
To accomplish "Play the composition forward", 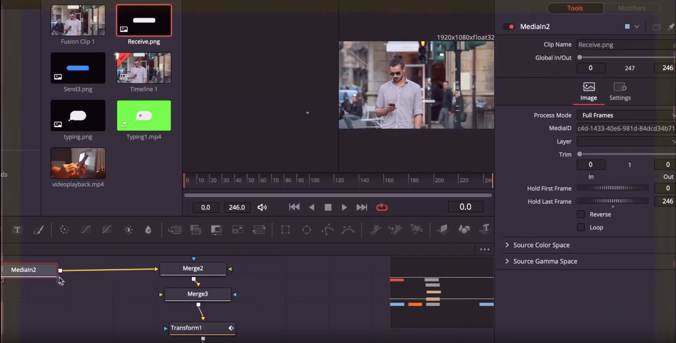I will 344,207.
